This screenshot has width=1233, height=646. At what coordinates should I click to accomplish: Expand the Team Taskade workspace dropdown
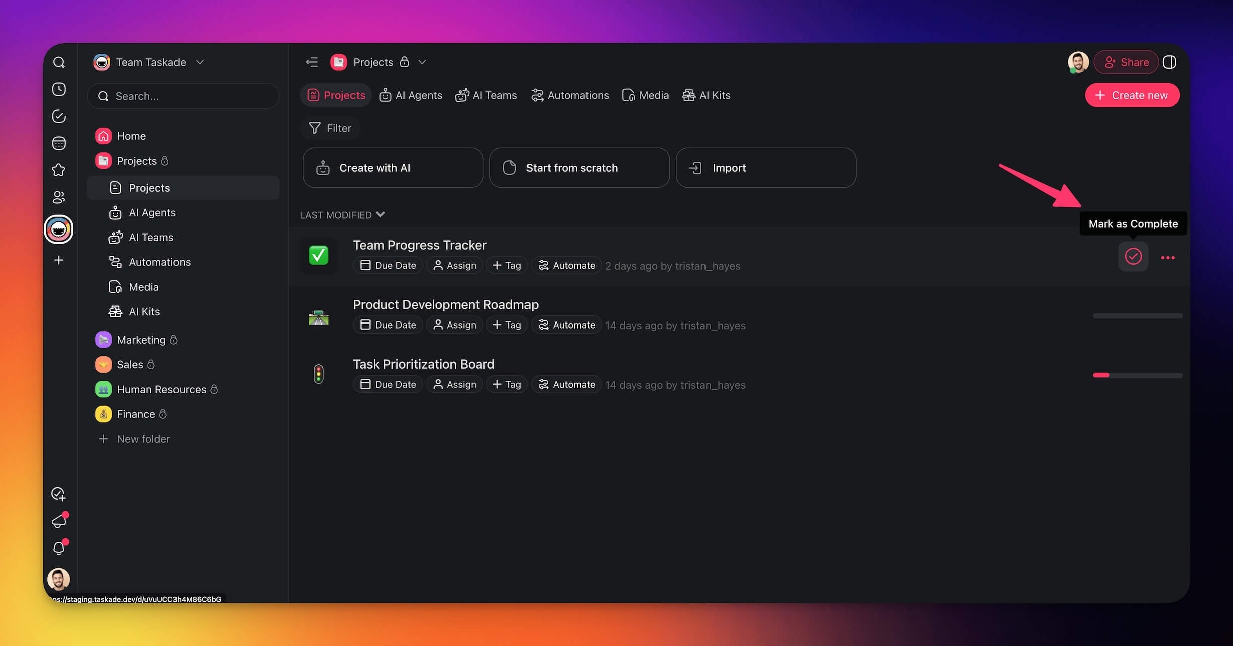click(x=200, y=62)
